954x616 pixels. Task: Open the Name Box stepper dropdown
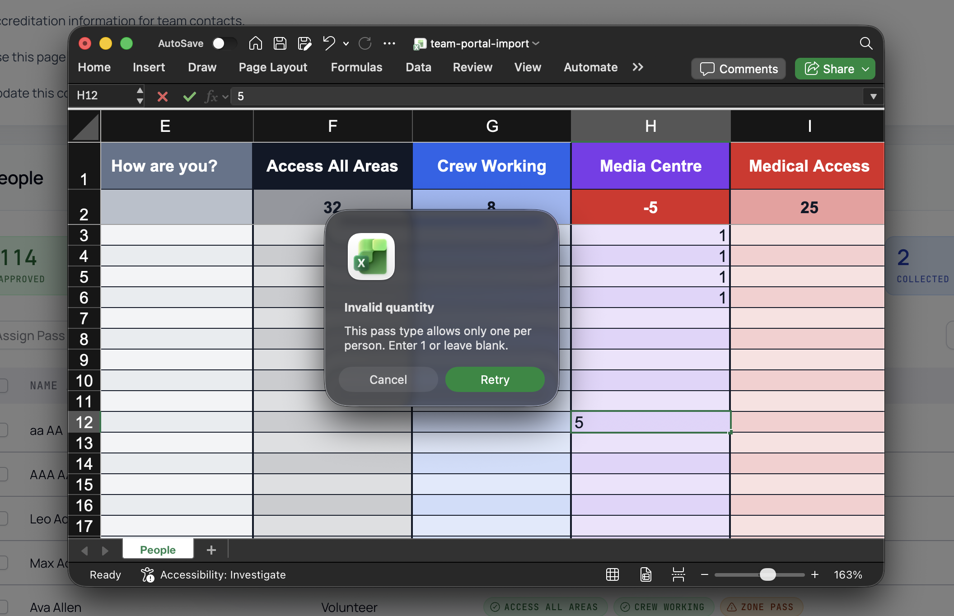pos(140,96)
